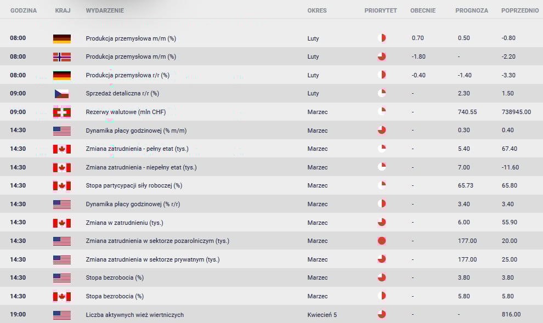
Task: Click the Norway flag in the 08:00 row
Action: pyautogui.click(x=61, y=57)
